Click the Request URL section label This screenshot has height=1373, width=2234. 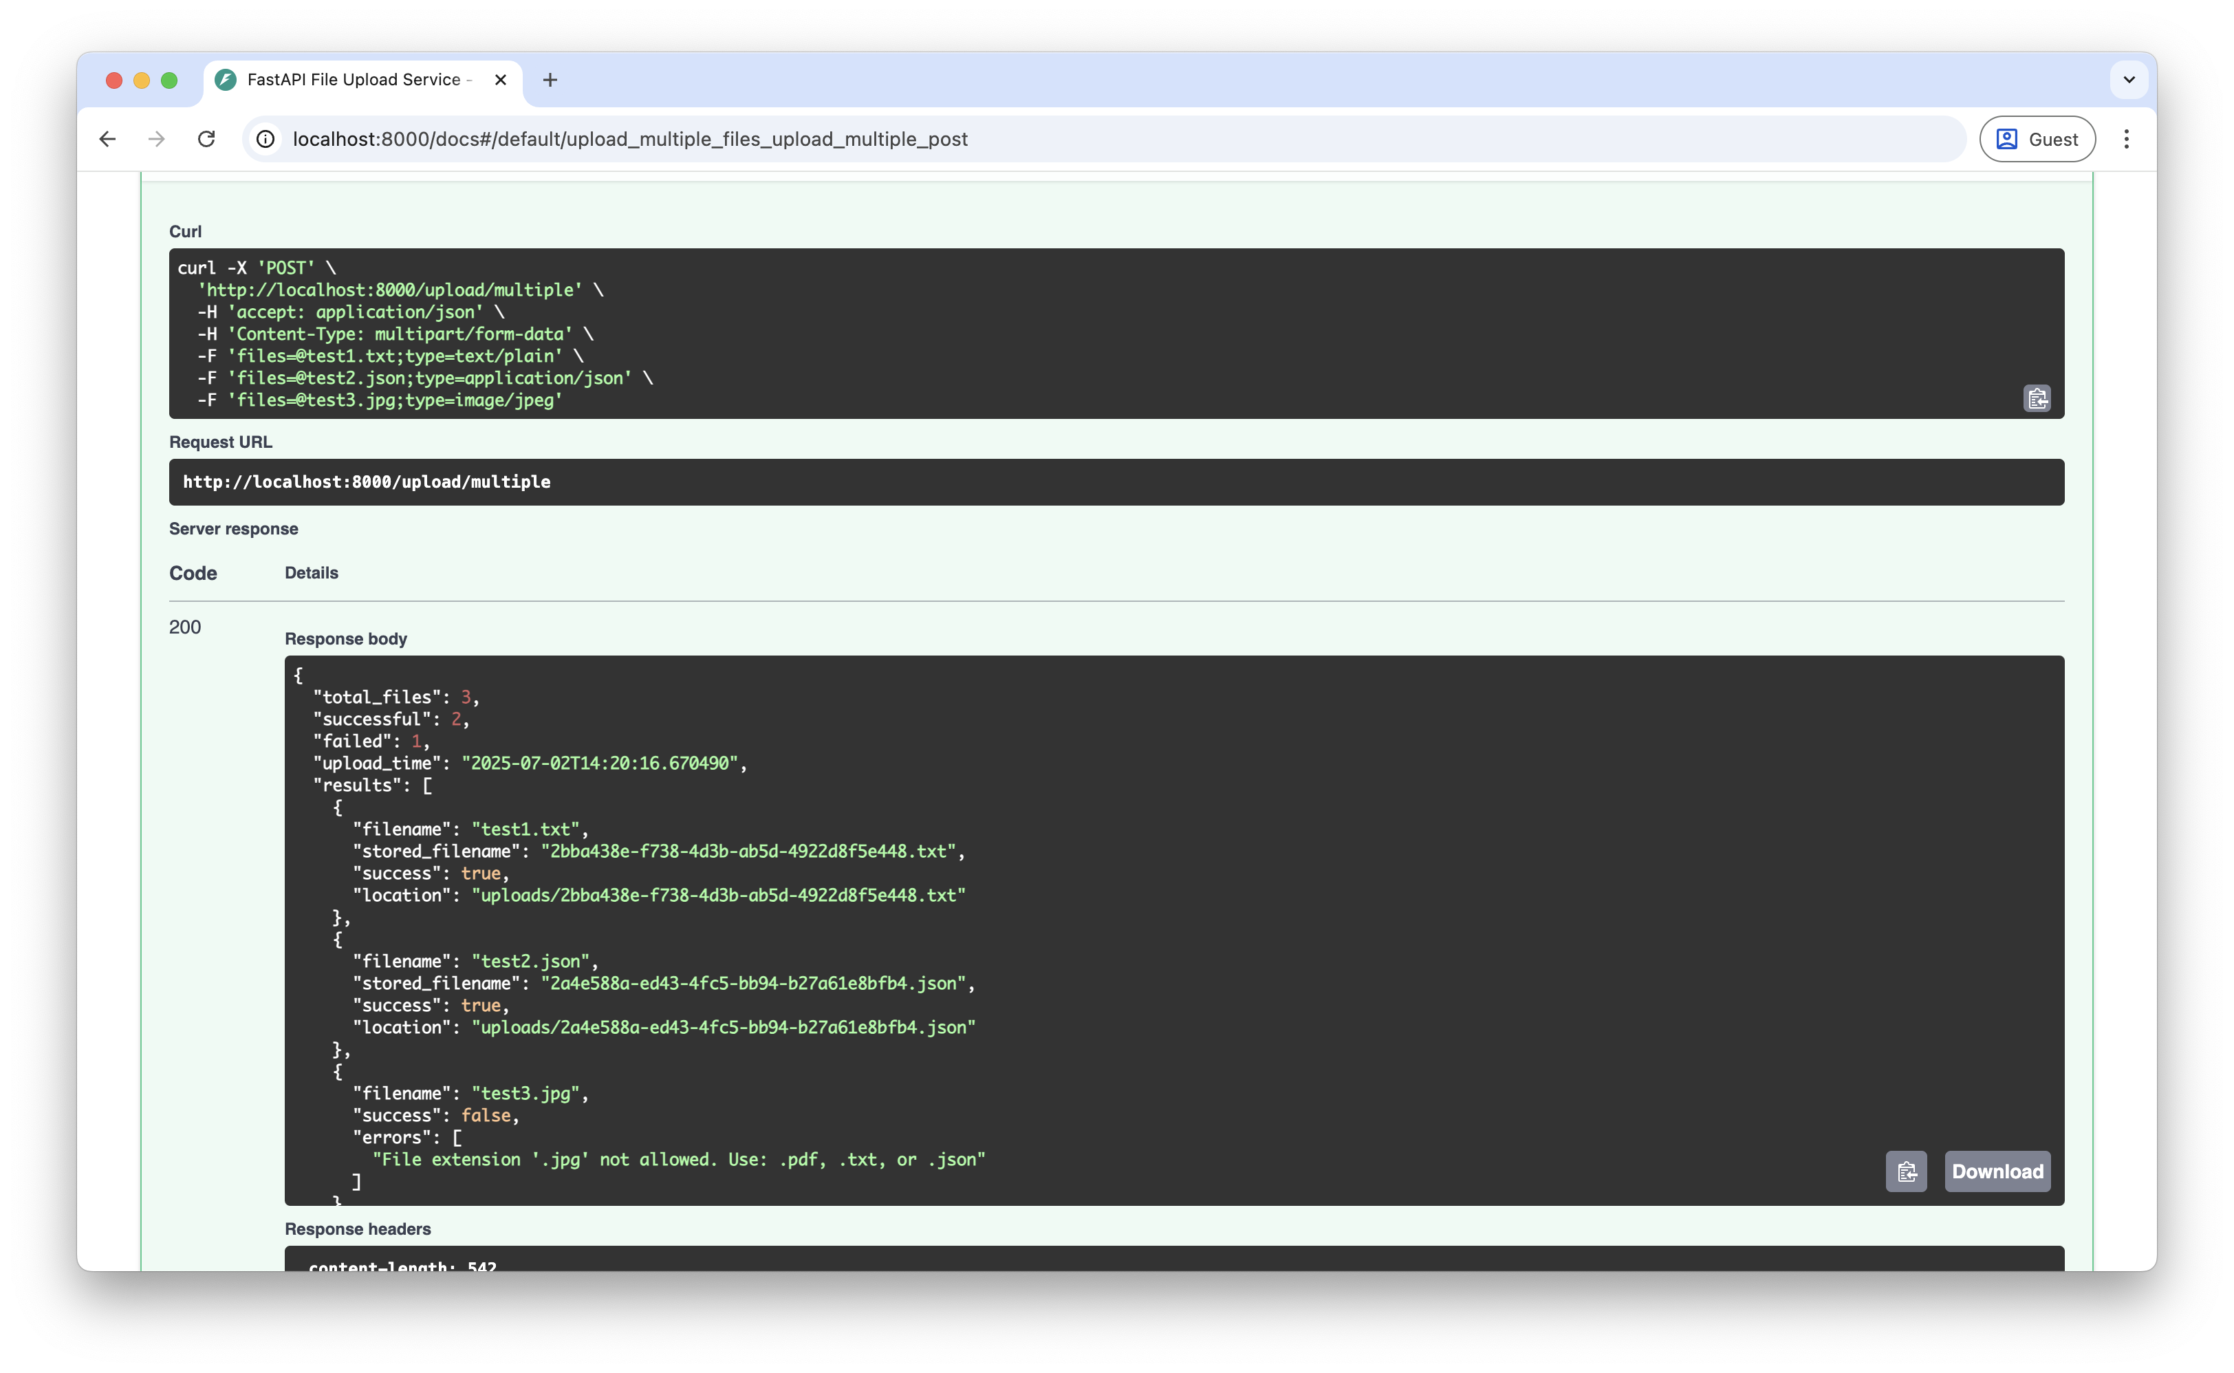(221, 442)
